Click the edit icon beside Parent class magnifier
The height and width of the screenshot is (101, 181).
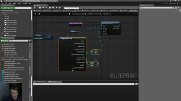179,3
